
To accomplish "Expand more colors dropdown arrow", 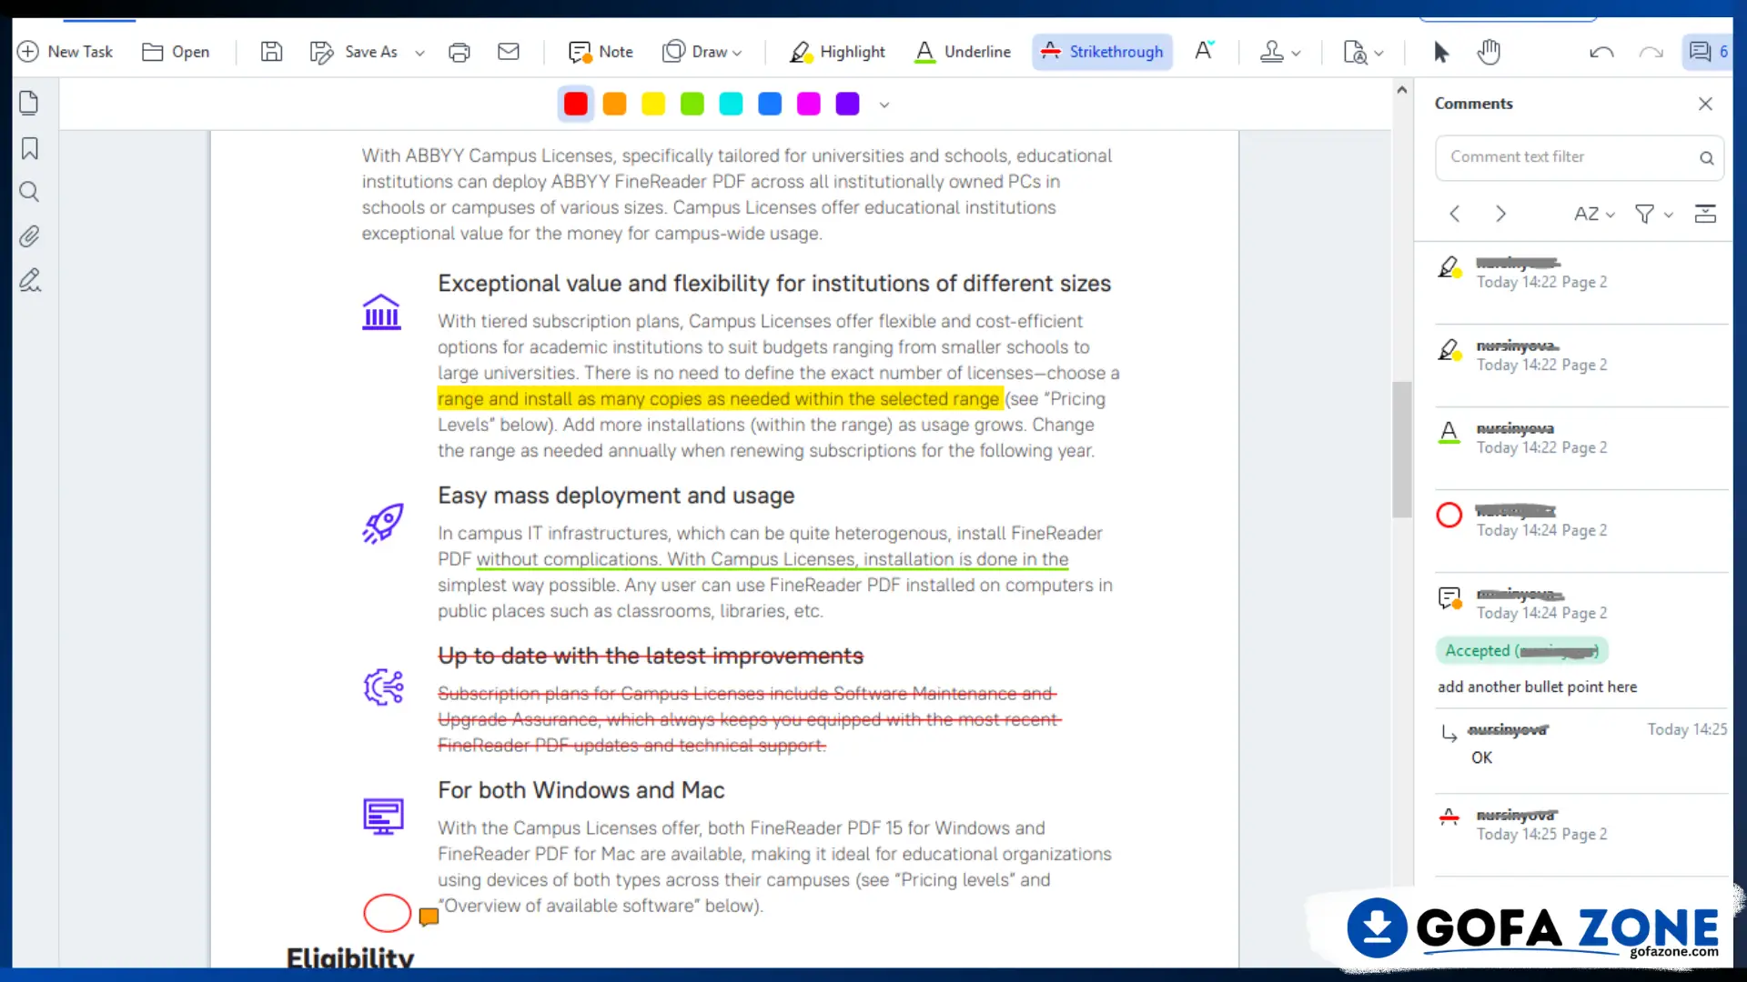I will [x=884, y=105].
